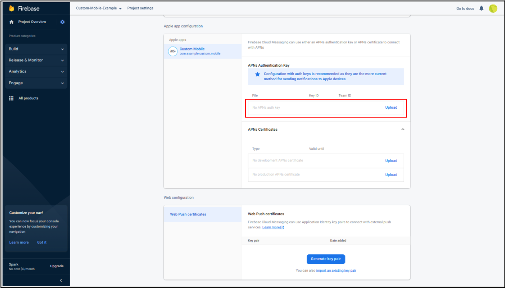
Task: Click the Firebase flame logo
Action: (11, 8)
